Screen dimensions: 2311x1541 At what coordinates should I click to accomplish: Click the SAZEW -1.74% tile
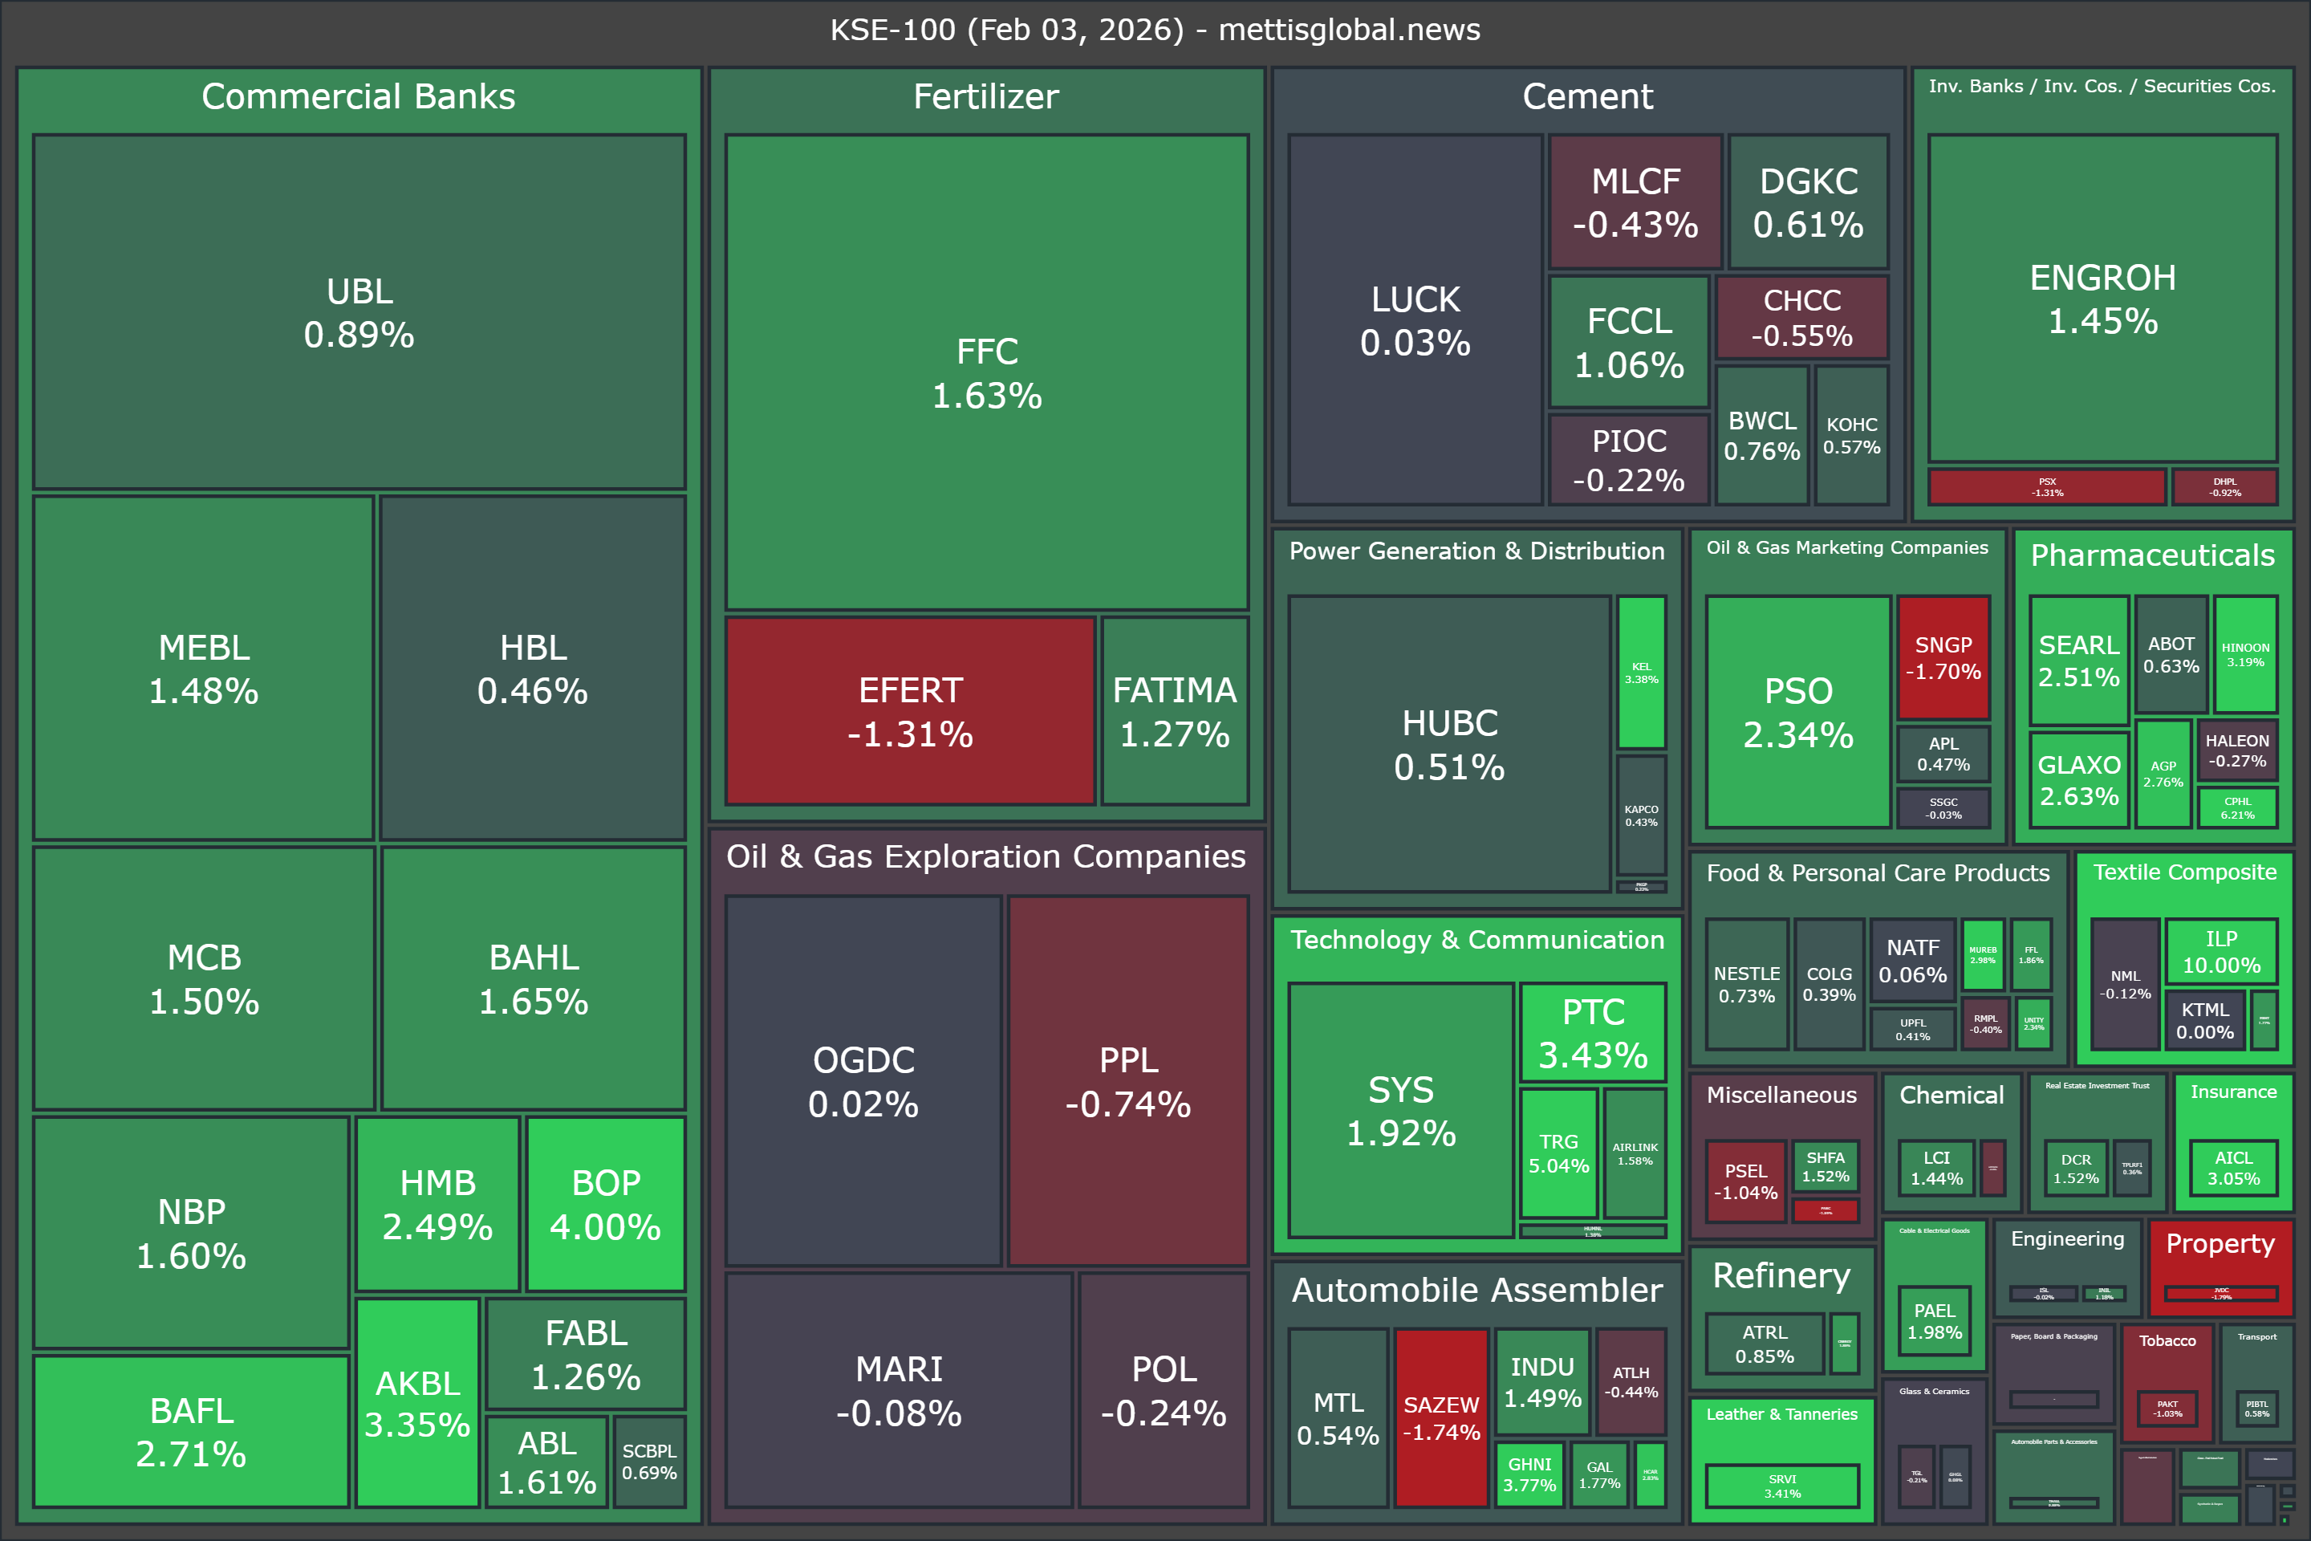(1441, 1418)
